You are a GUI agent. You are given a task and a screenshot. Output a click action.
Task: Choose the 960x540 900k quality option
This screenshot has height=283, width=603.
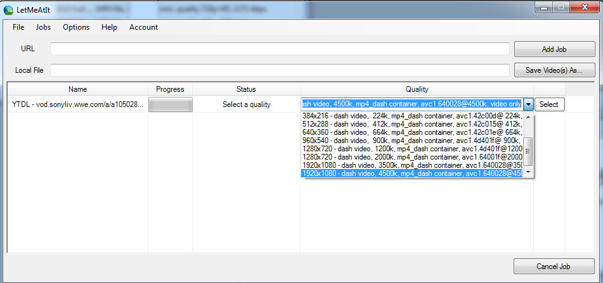[412, 140]
